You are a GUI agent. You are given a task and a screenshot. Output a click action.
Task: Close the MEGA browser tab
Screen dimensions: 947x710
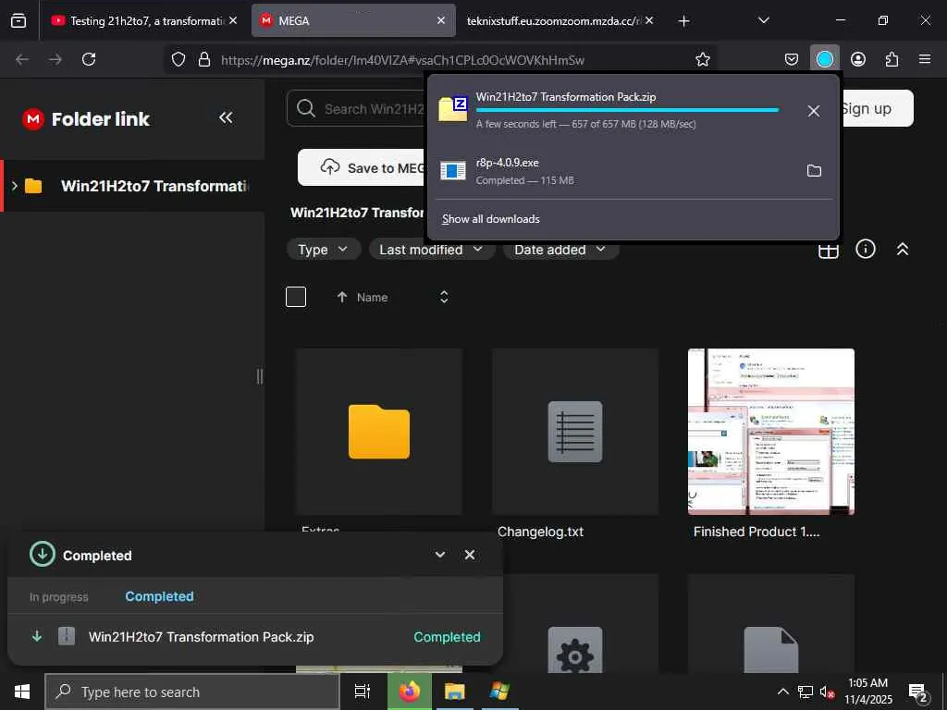(441, 20)
